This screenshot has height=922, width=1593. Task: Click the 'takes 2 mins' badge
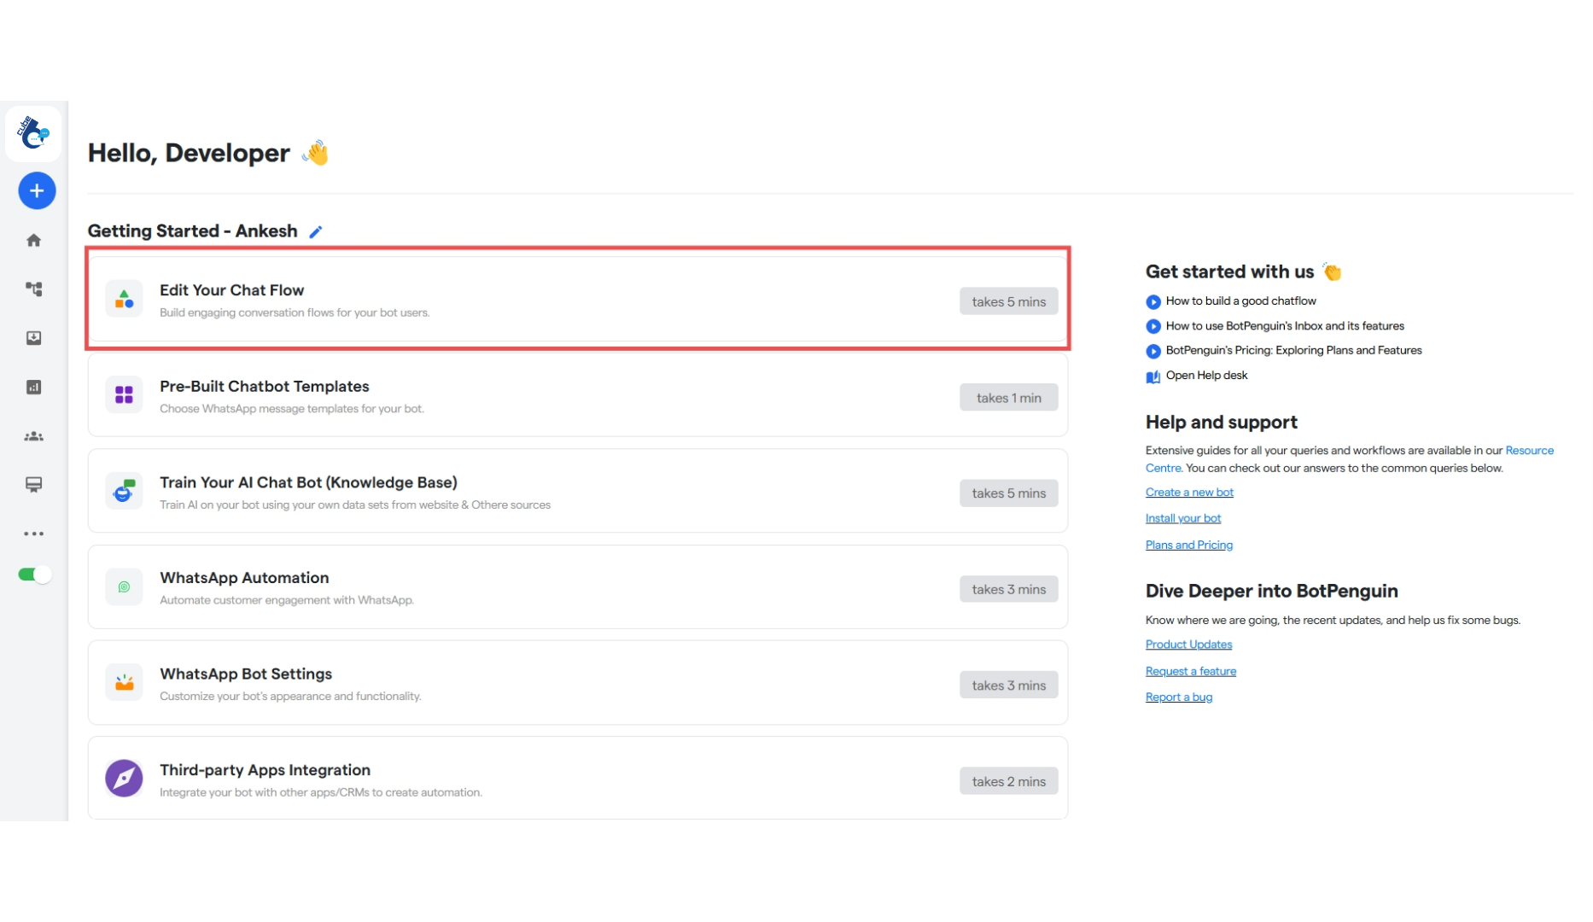pyautogui.click(x=1008, y=781)
